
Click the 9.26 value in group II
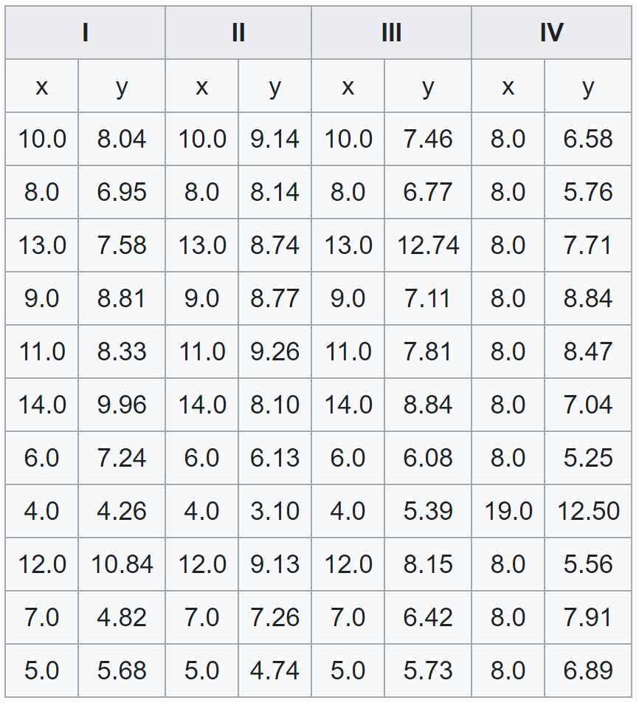[274, 351]
